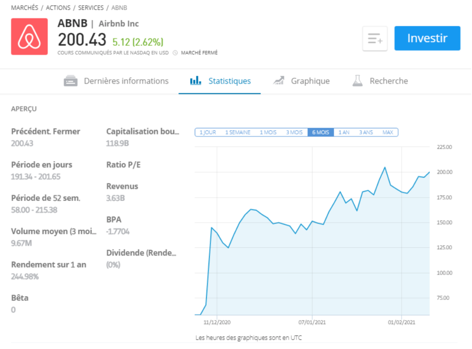Select the 3 MOIS chart range
This screenshot has width=472, height=349.
295,132
